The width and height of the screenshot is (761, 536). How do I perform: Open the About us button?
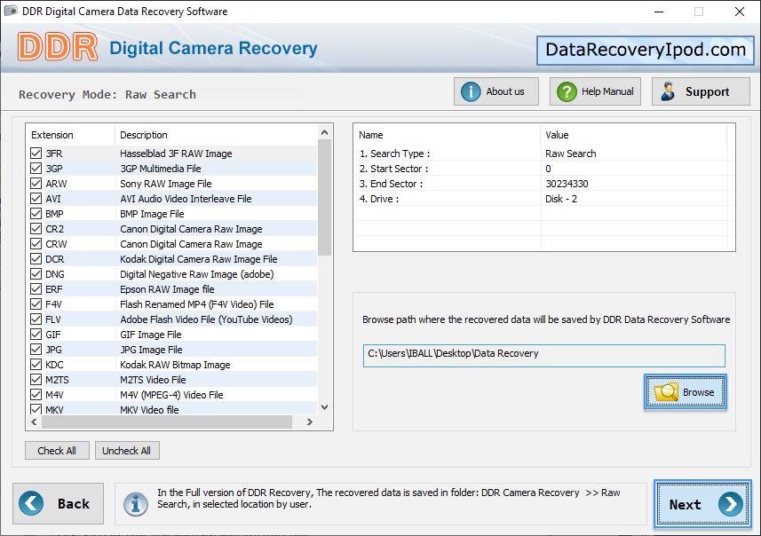(496, 91)
